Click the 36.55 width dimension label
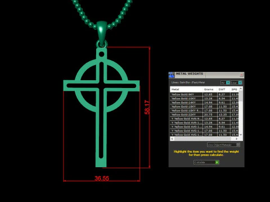270x202 pixels. pyautogui.click(x=102, y=178)
